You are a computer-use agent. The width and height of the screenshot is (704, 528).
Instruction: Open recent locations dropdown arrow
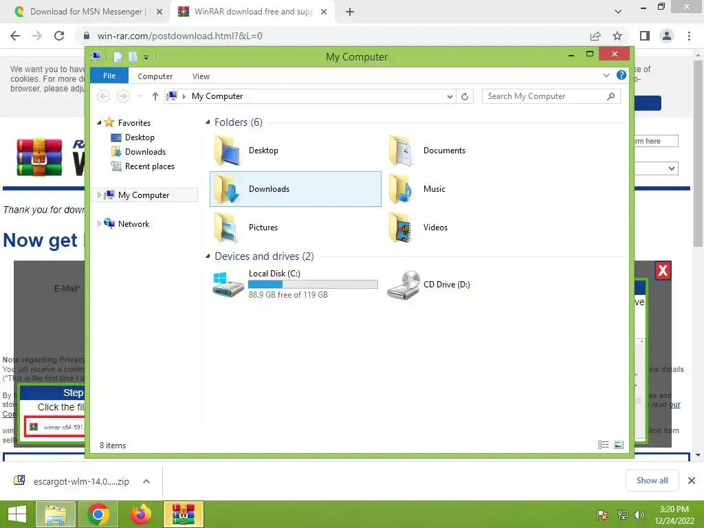click(x=140, y=96)
